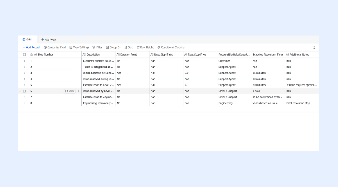338x187 pixels.
Task: Select cell 'Customer submits issue ...'
Action: pyautogui.click(x=98, y=61)
